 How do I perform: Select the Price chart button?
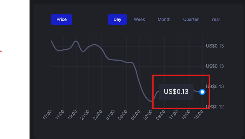(61, 19)
